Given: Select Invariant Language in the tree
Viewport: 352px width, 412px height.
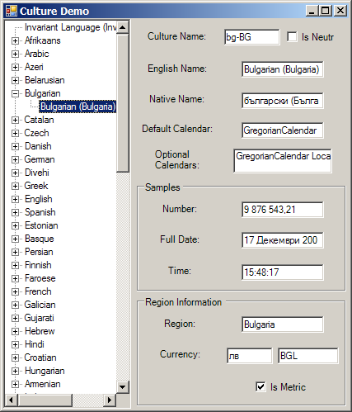Looking at the screenshot, I should [x=70, y=27].
